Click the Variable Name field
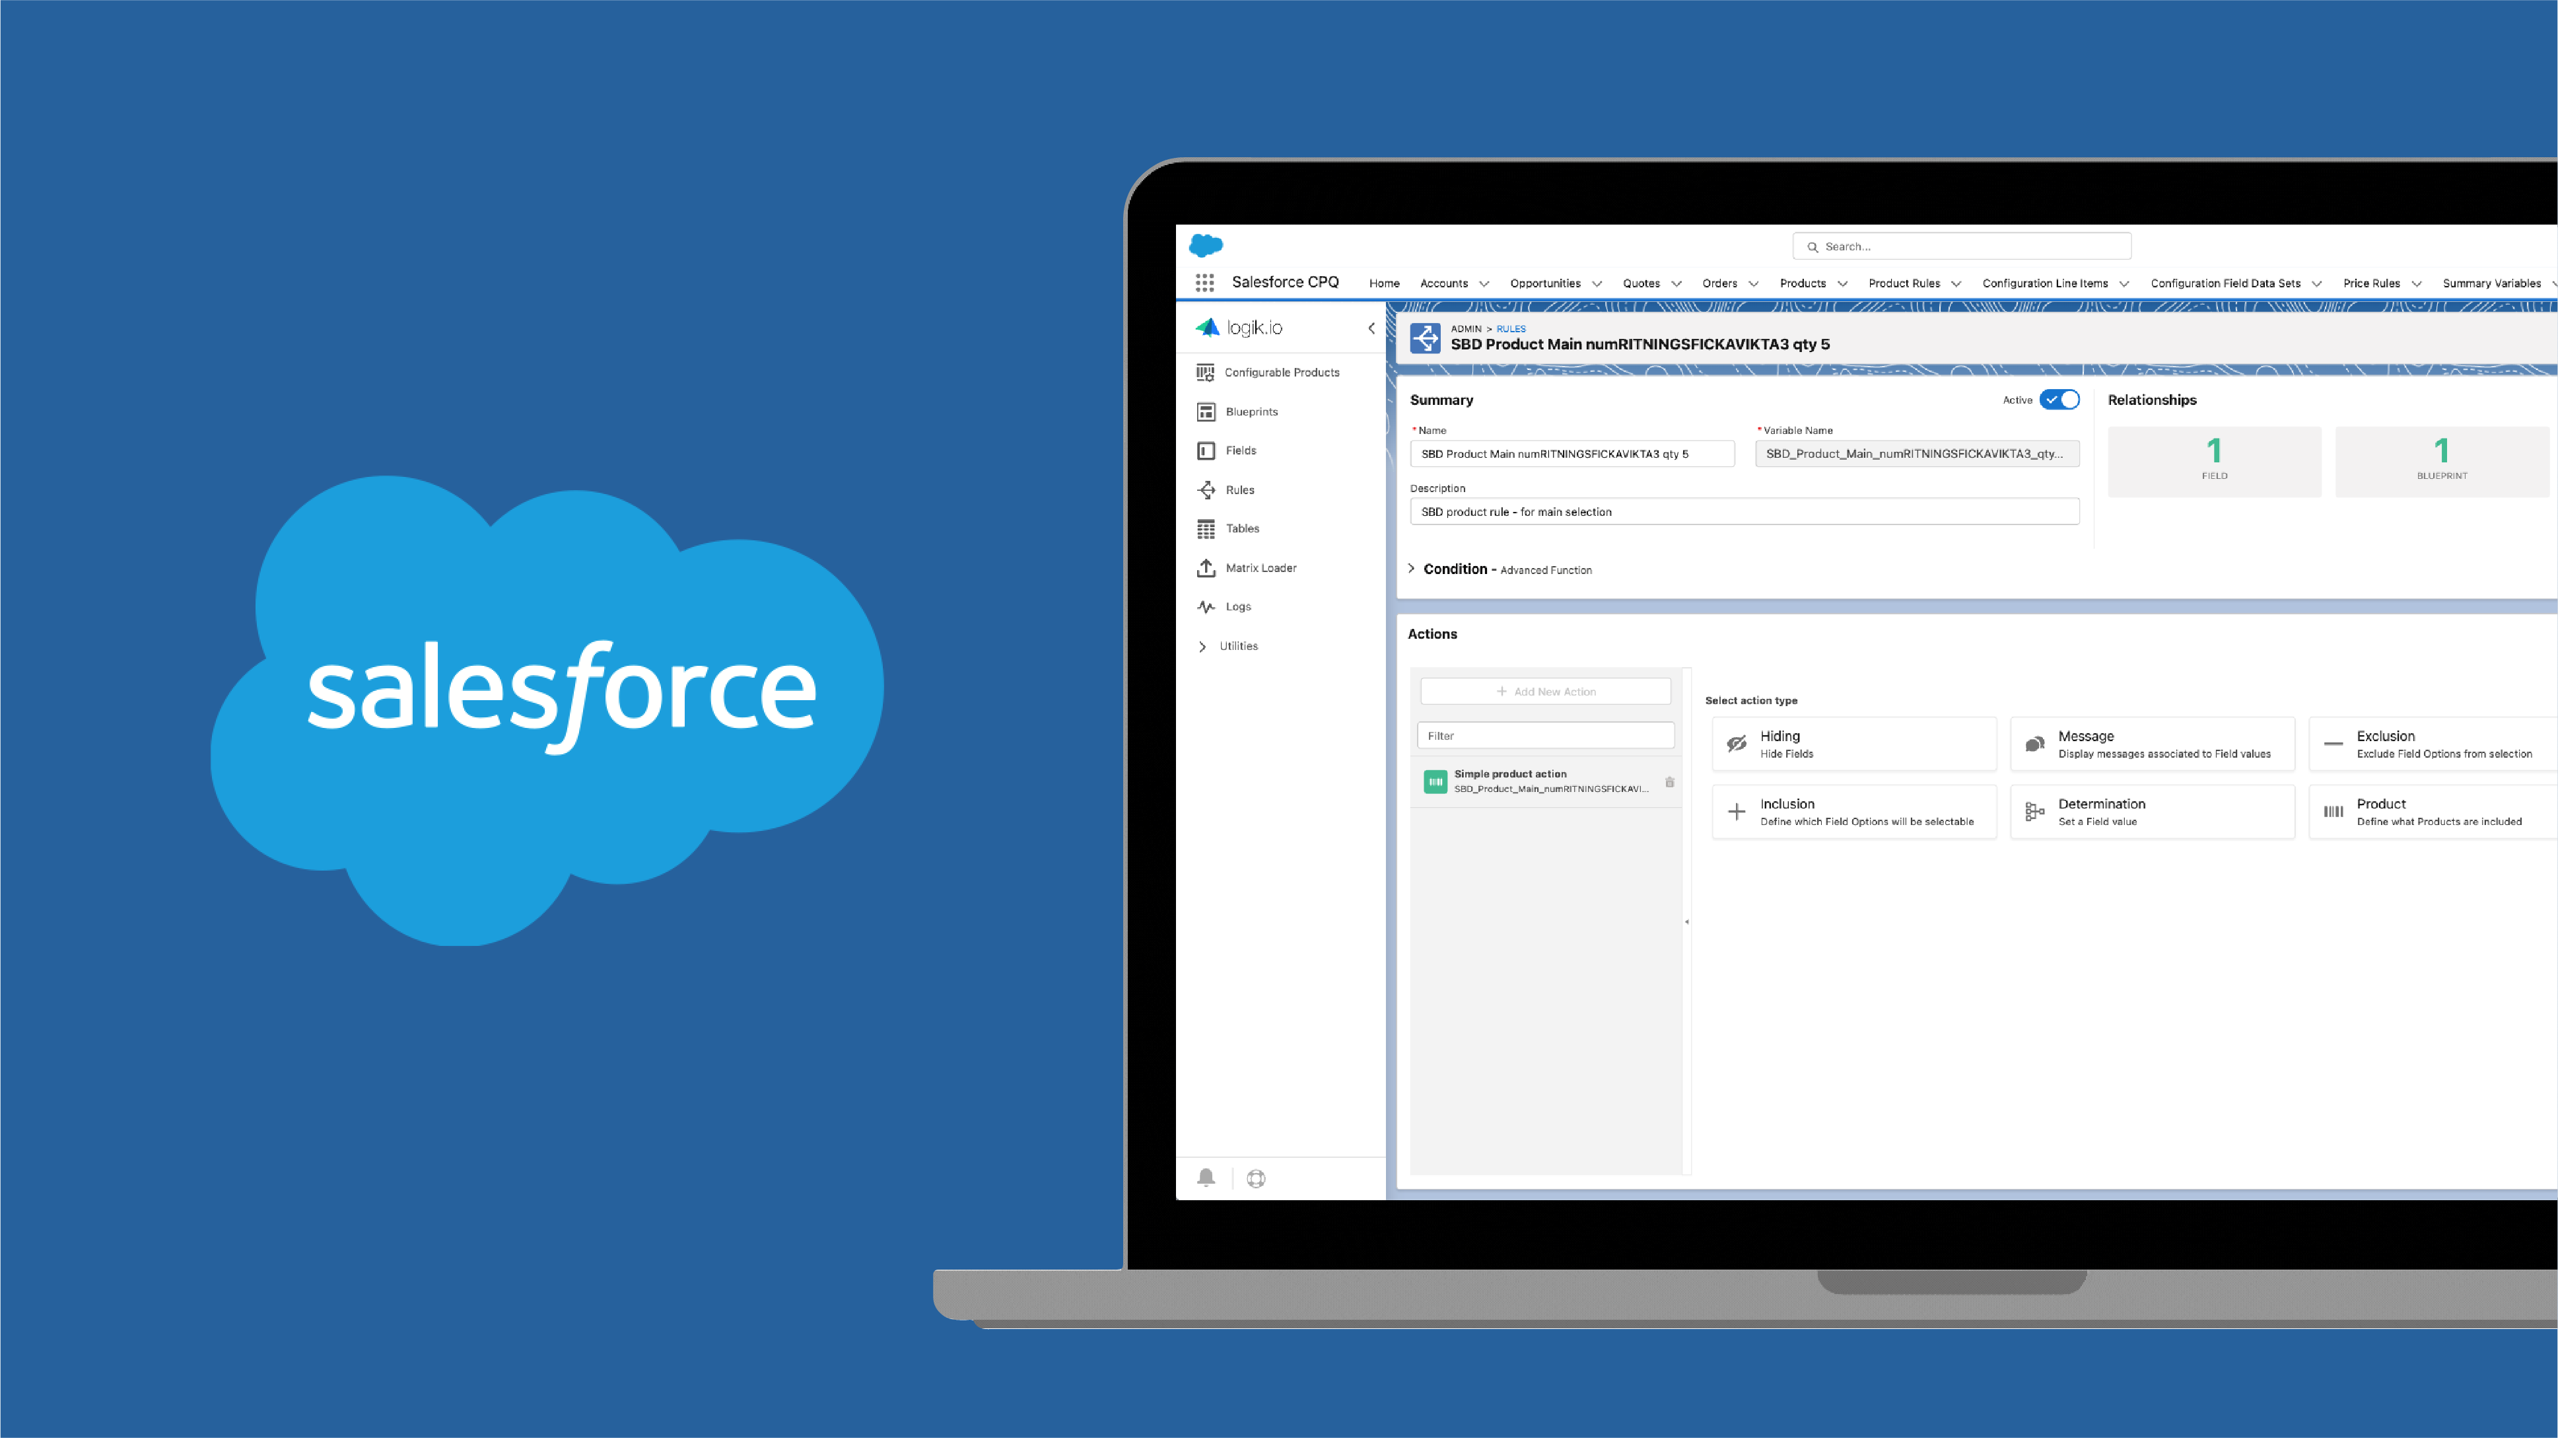 [x=1916, y=454]
